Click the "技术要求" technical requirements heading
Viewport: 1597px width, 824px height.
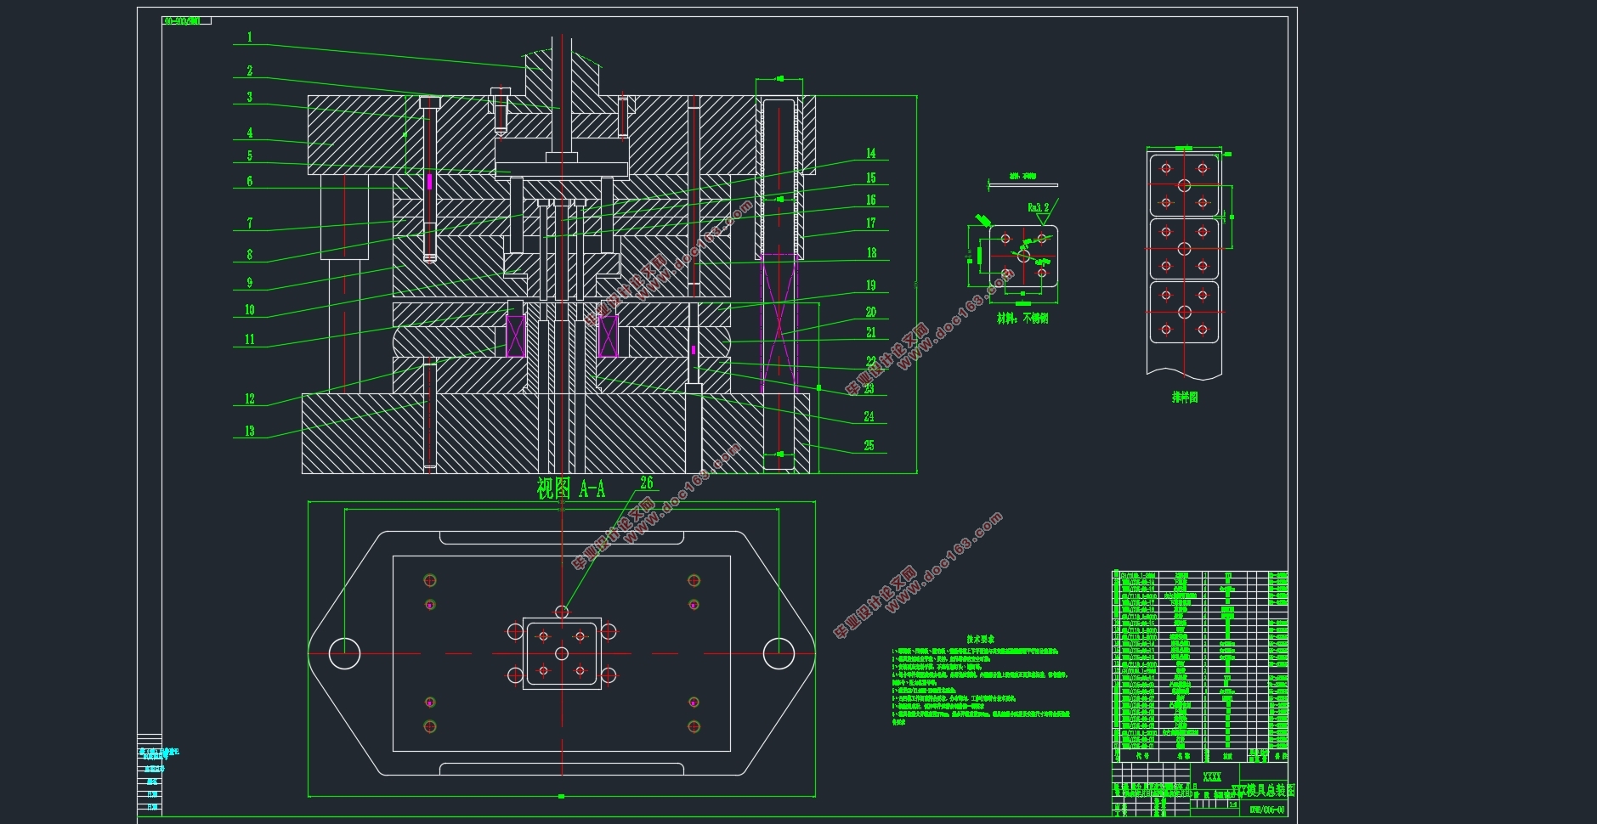tap(980, 639)
